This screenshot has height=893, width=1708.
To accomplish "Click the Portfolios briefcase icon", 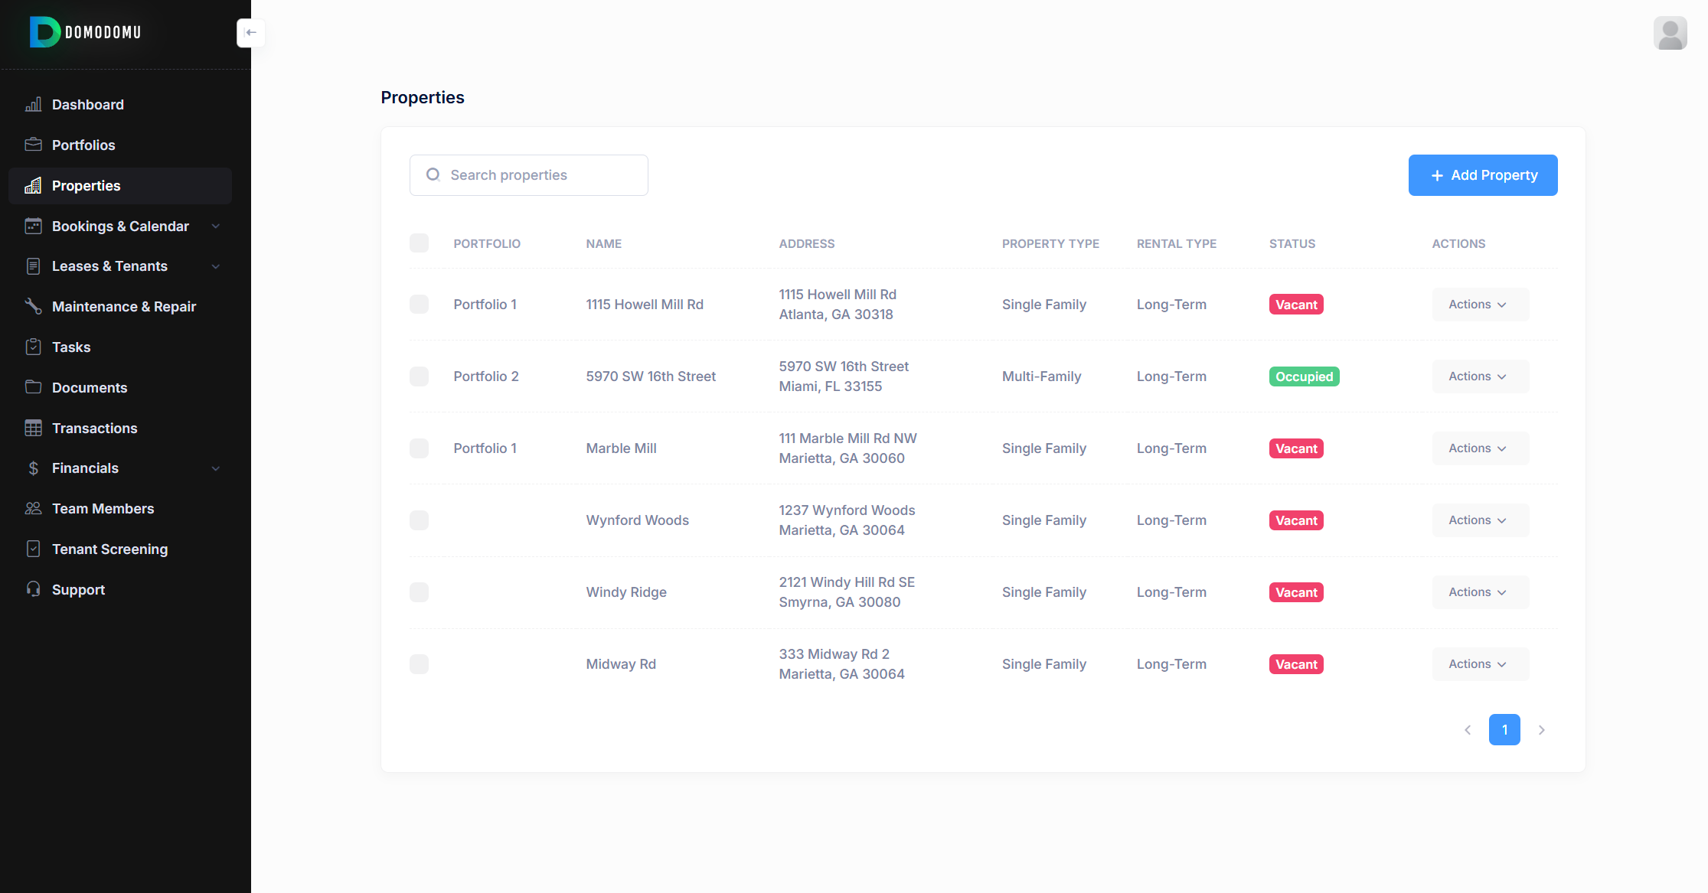I will click(x=33, y=145).
